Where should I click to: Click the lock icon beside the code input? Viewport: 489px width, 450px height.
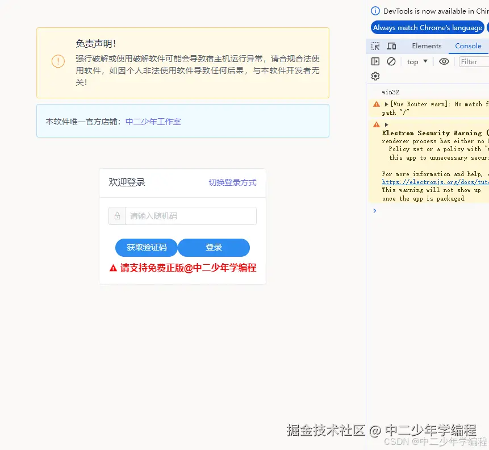pyautogui.click(x=116, y=216)
